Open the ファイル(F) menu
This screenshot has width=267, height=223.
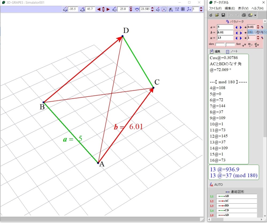pos(216,8)
